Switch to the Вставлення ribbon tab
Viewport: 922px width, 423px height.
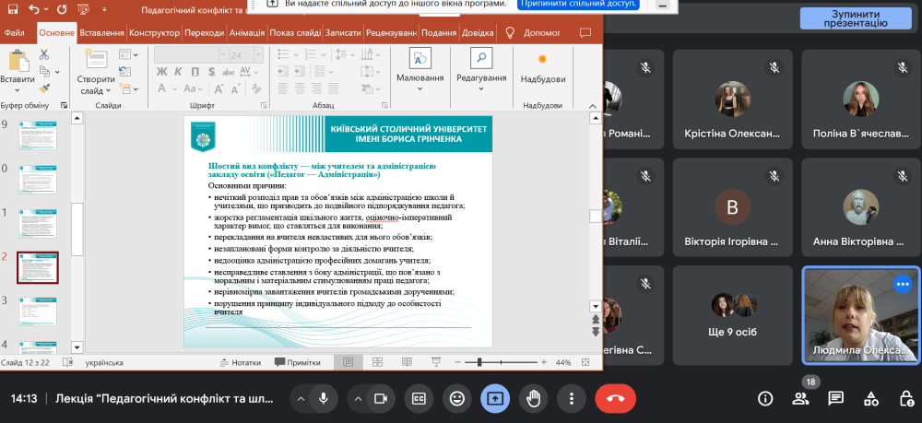(101, 32)
